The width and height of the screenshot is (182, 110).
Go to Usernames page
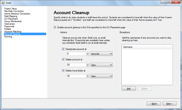(x=9, y=24)
